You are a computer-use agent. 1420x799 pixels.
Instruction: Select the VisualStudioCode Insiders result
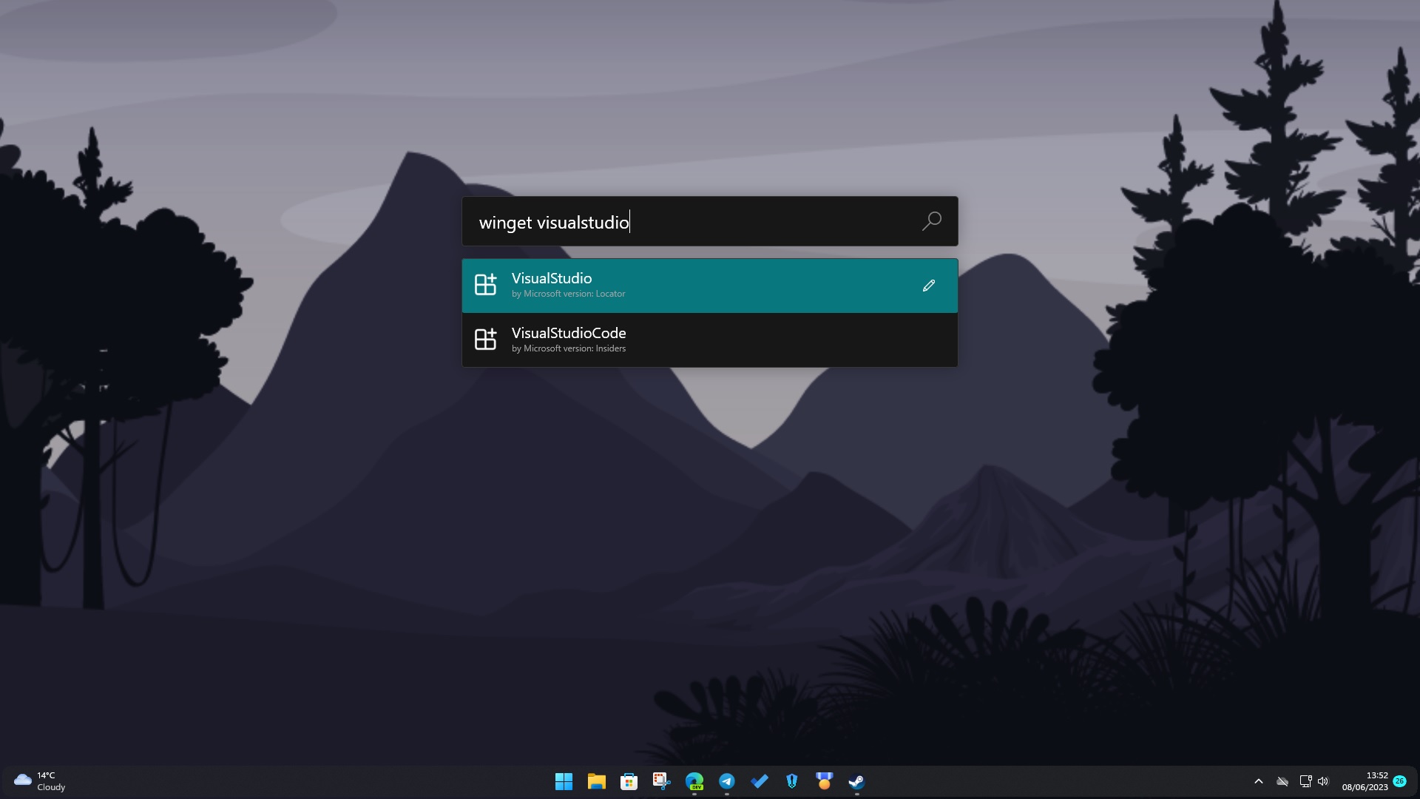710,340
